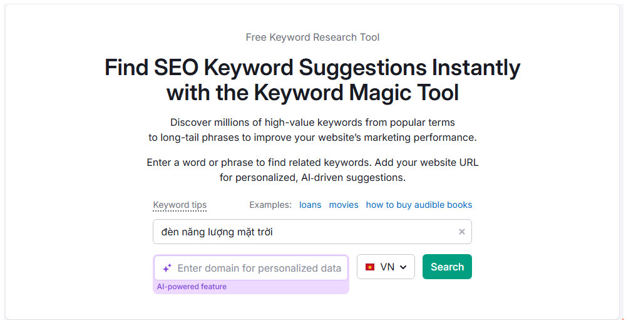
Task: Click the 'Examples:' label
Action: pos(270,205)
